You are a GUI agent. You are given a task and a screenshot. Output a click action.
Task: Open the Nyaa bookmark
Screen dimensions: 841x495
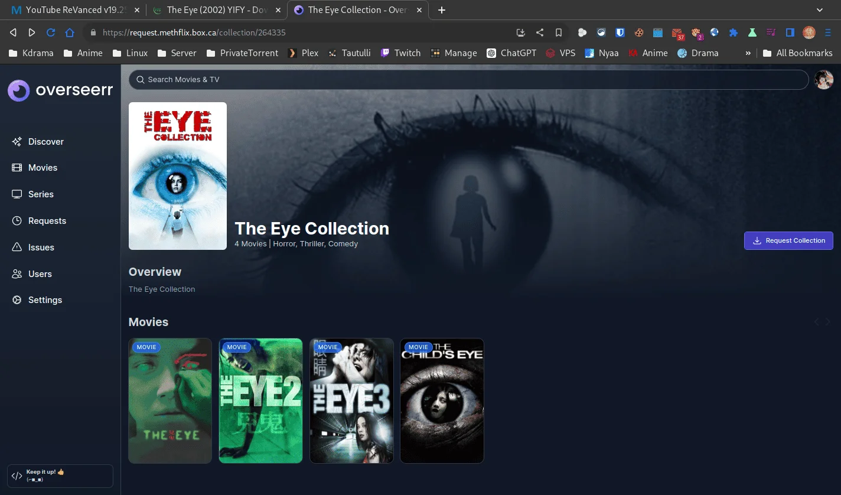(601, 53)
